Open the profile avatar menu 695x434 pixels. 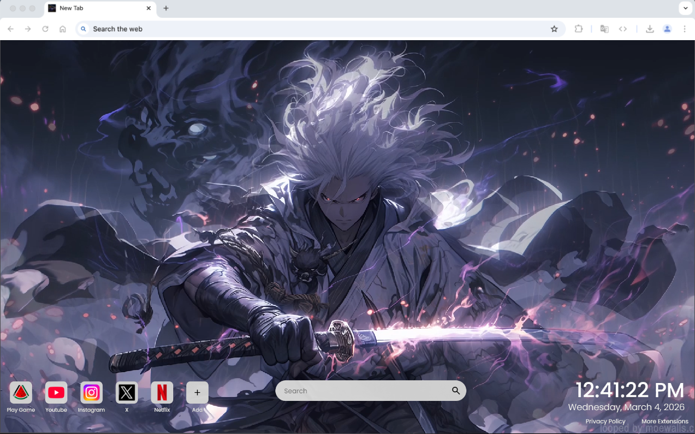pos(667,29)
